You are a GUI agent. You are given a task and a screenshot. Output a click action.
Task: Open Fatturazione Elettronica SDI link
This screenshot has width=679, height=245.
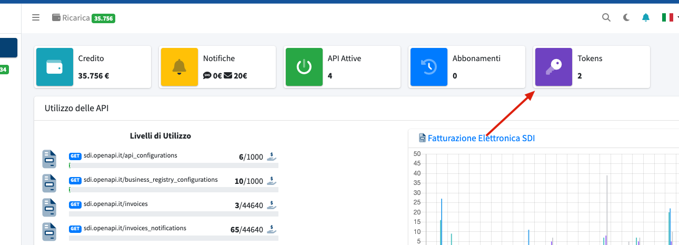[481, 138]
